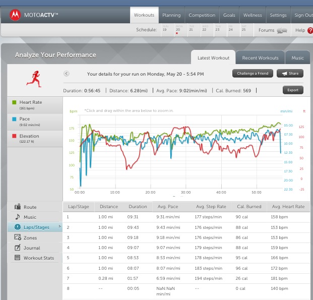Open Forums speech bubble icon
The height and width of the screenshot is (300, 313).
[282, 30]
